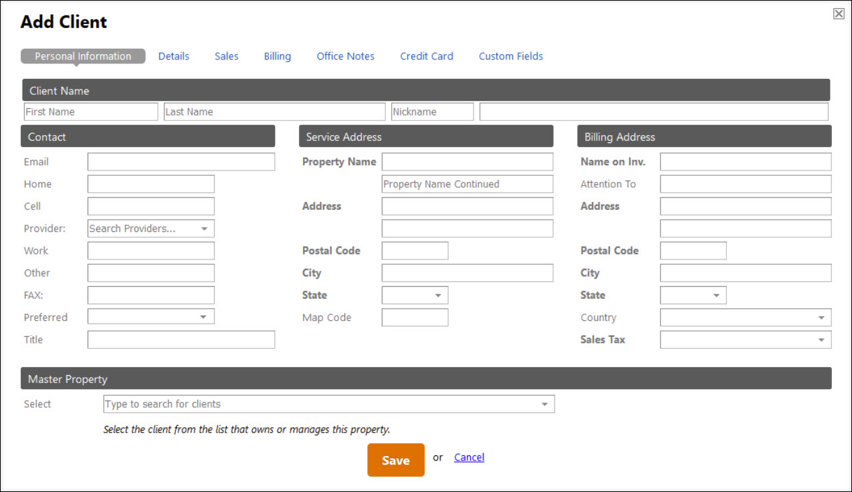852x492 pixels.
Task: Expand the Preferred contact dropdown
Action: [x=151, y=318]
